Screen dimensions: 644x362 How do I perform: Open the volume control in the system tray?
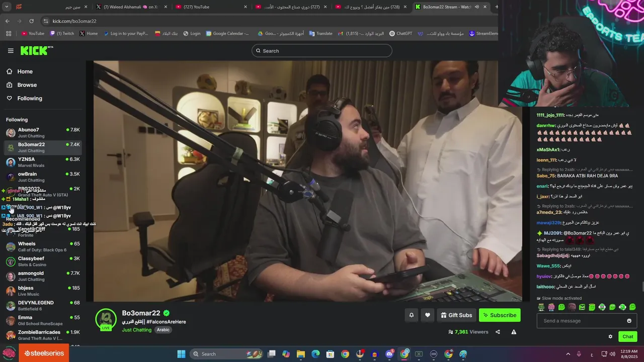coord(612,354)
